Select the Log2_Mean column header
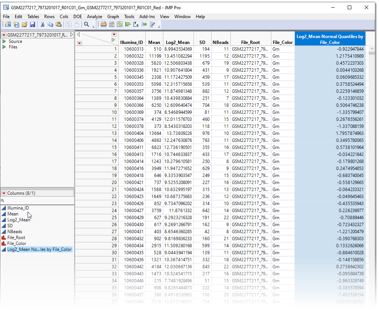This screenshot has width=379, height=310. tap(177, 42)
